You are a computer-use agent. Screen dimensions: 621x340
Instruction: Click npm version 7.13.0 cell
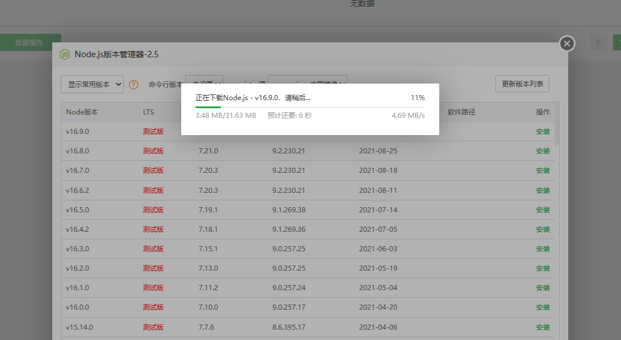click(x=208, y=268)
